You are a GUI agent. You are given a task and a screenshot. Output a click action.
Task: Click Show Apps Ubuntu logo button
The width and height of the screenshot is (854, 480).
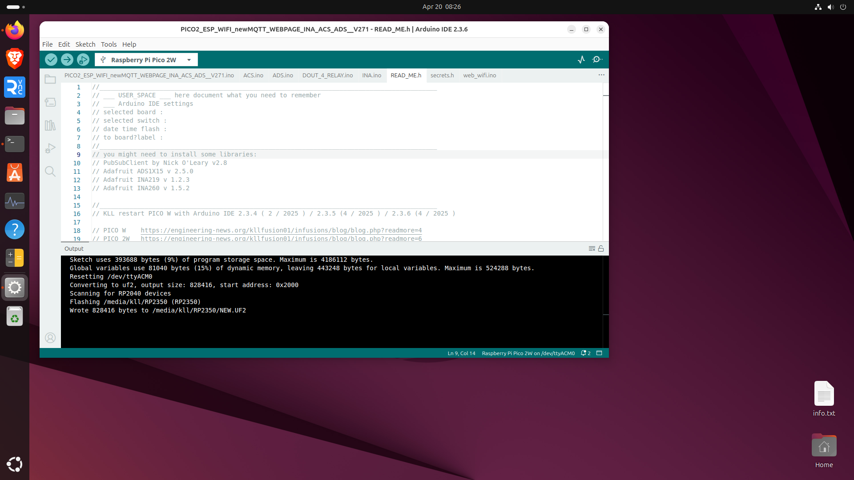15,464
